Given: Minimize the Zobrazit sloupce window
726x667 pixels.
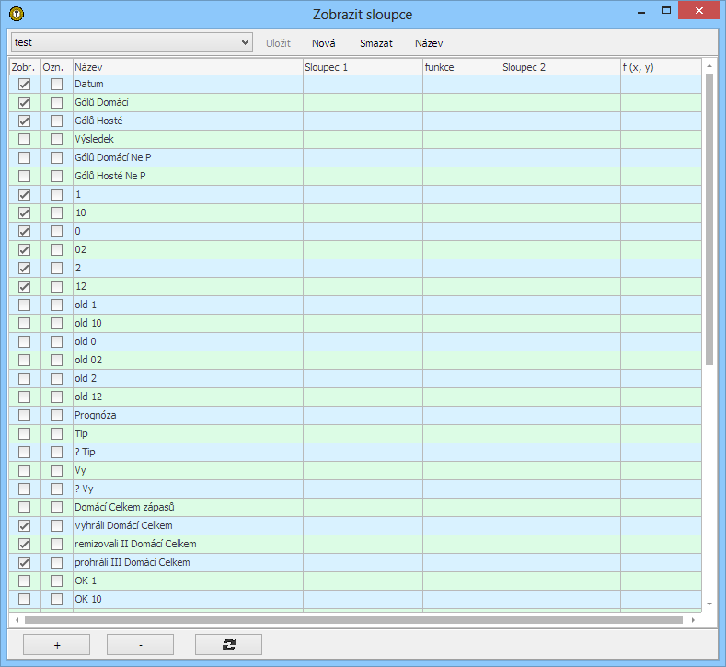Looking at the screenshot, I should (641, 11).
